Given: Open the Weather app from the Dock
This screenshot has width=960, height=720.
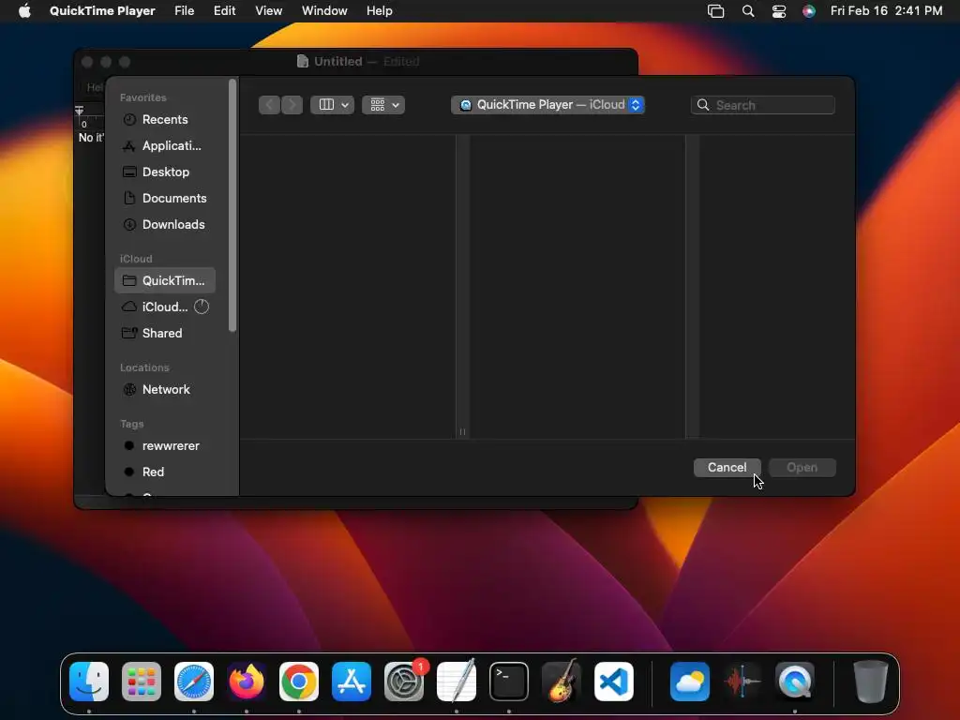Looking at the screenshot, I should pyautogui.click(x=690, y=682).
